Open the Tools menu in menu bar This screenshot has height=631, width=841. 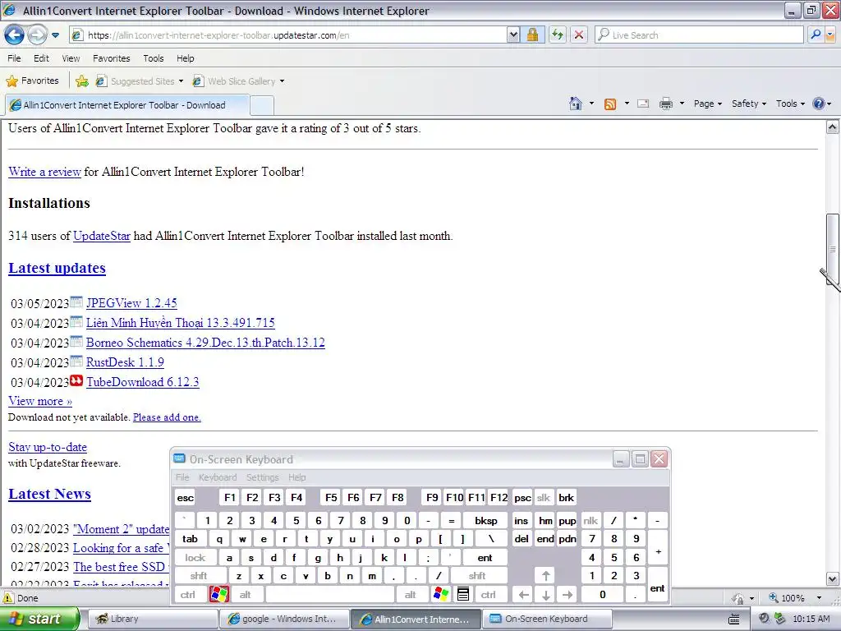(x=153, y=58)
